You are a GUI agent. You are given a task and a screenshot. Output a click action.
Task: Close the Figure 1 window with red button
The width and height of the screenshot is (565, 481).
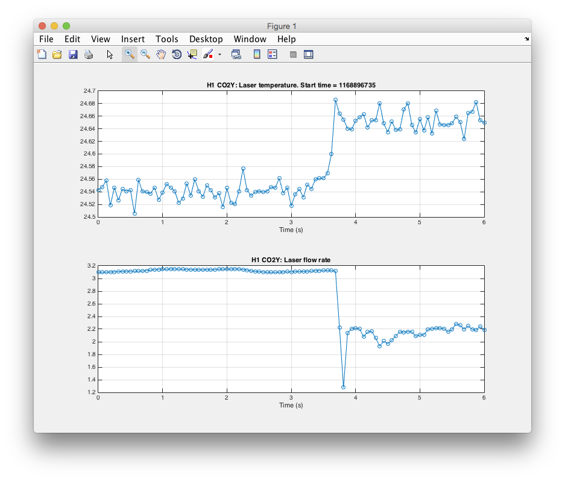coord(42,26)
